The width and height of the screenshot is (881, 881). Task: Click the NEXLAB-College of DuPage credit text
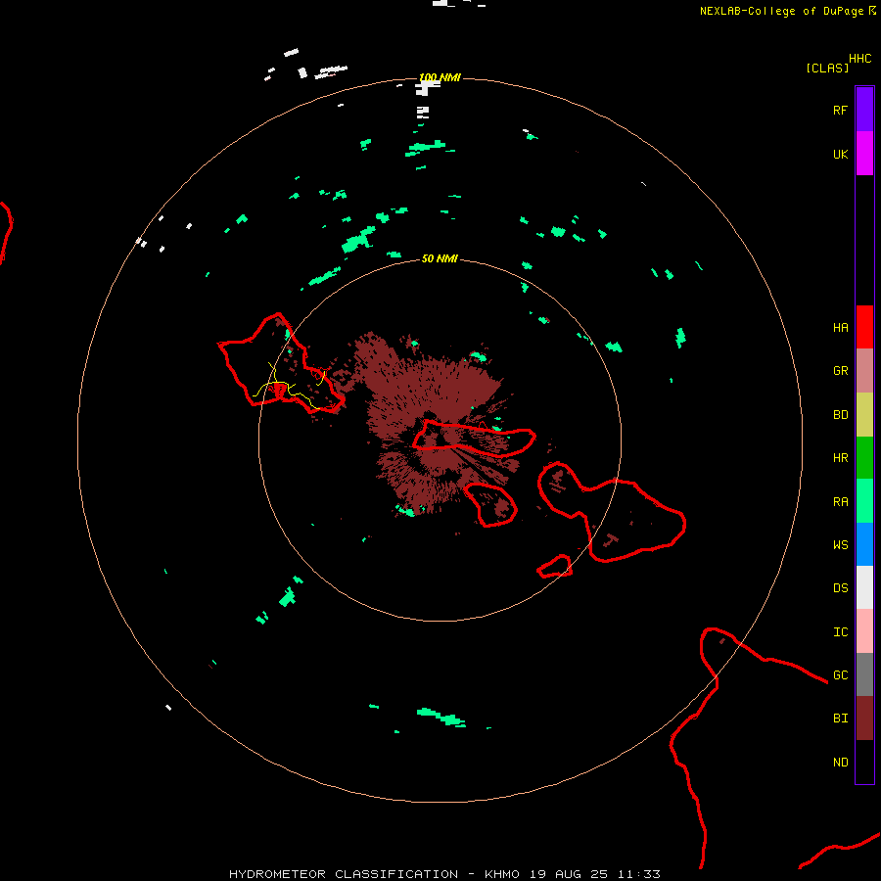coord(781,11)
